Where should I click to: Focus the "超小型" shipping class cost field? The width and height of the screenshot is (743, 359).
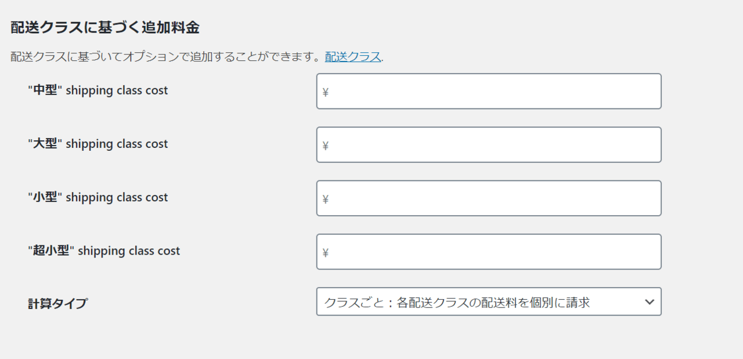pyautogui.click(x=489, y=252)
